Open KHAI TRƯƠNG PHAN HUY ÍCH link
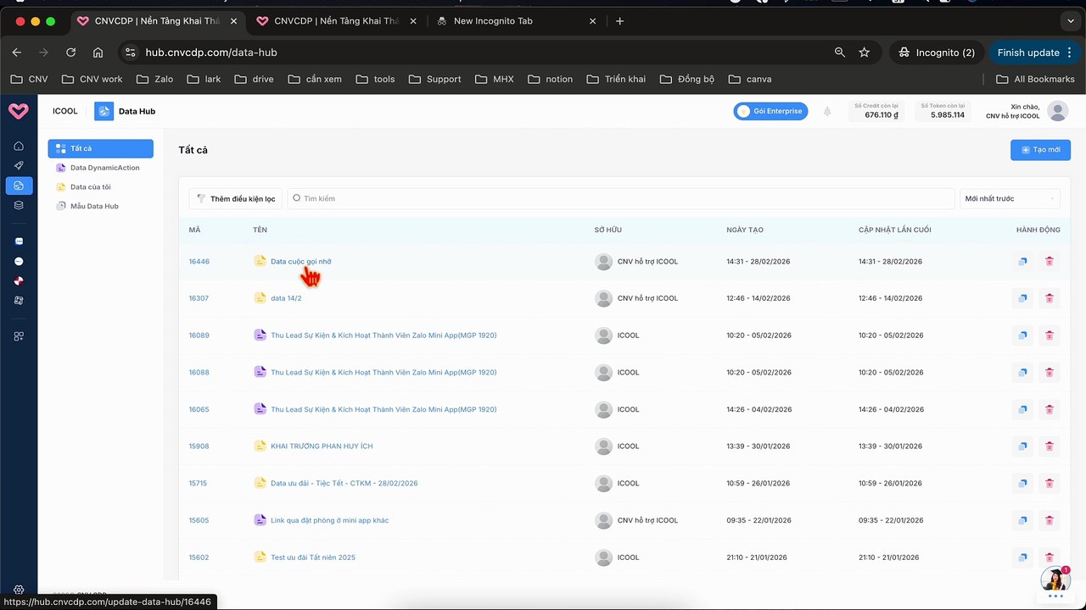The width and height of the screenshot is (1086, 610). coord(322,446)
